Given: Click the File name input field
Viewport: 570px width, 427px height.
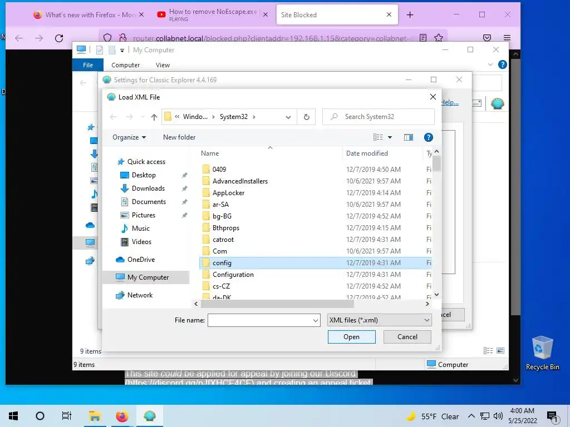Looking at the screenshot, I should [260, 320].
